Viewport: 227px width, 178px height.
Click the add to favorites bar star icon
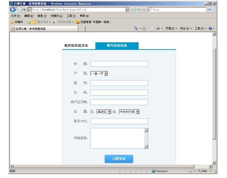(29, 22)
